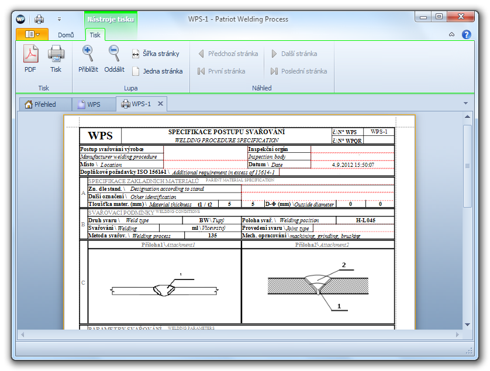Click the Tisk printer icon in ribbon

tap(56, 58)
